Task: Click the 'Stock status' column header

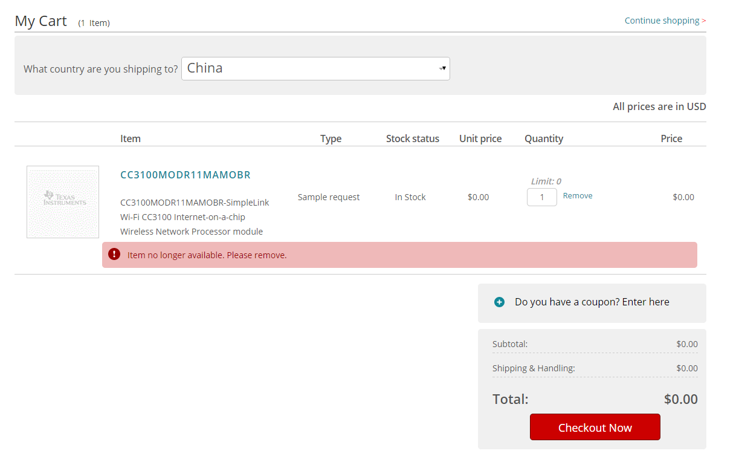Action: [413, 138]
